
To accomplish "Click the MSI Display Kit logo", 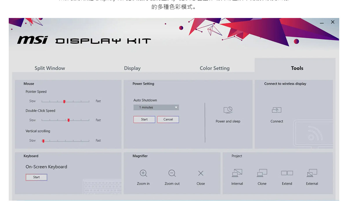I will pos(84,40).
